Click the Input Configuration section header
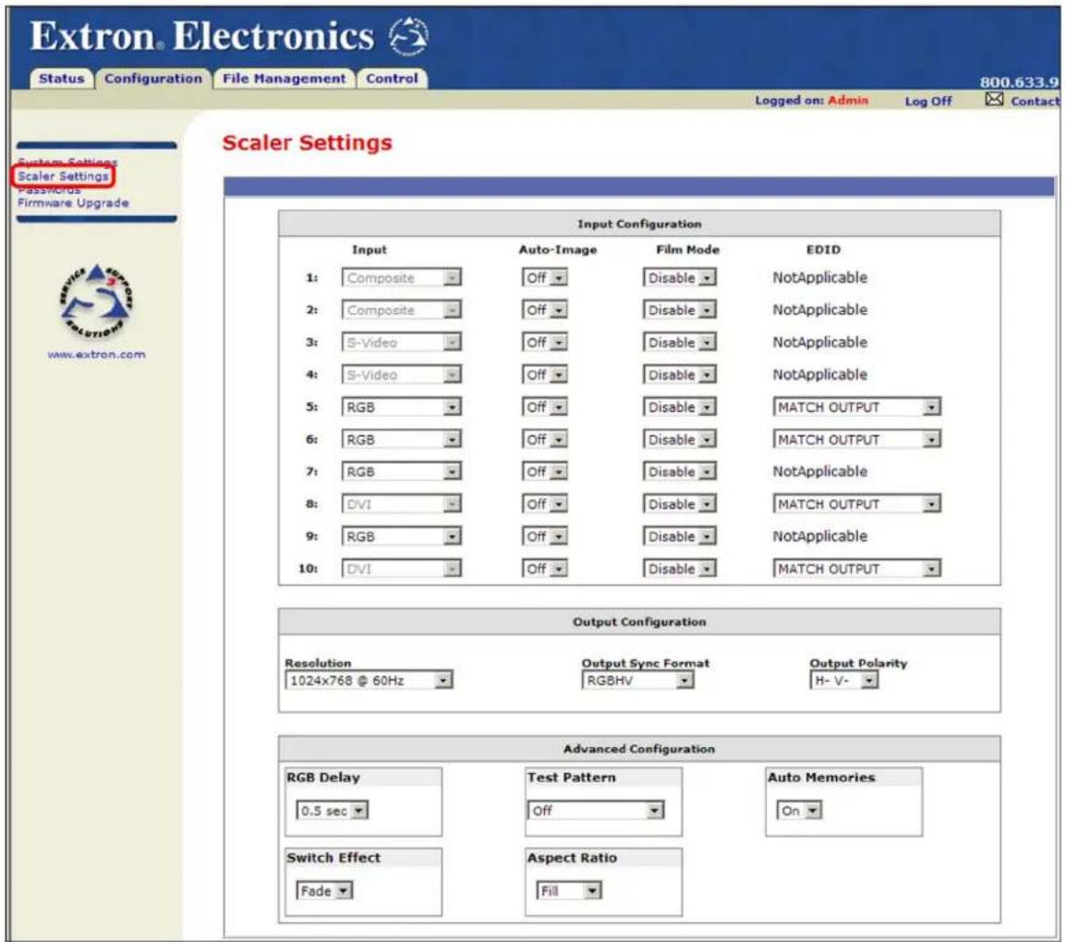1066x942 pixels. (x=639, y=223)
